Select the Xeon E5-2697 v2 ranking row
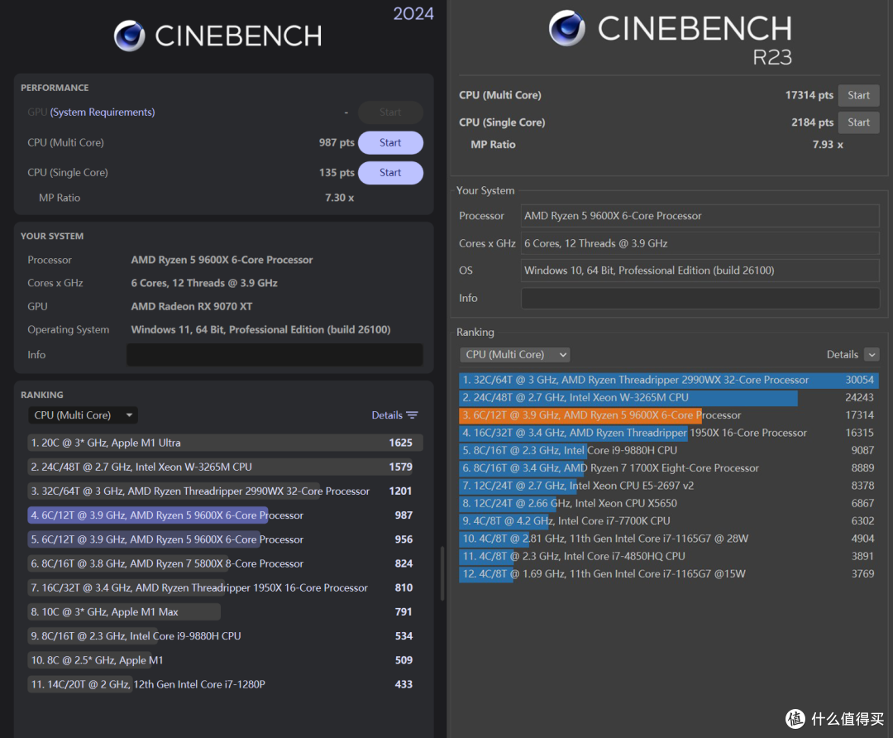The image size is (893, 738). click(669, 486)
